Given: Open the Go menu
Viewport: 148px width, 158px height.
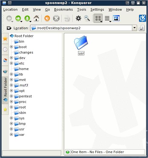Looking at the screenshot, I should click(x=48, y=9).
